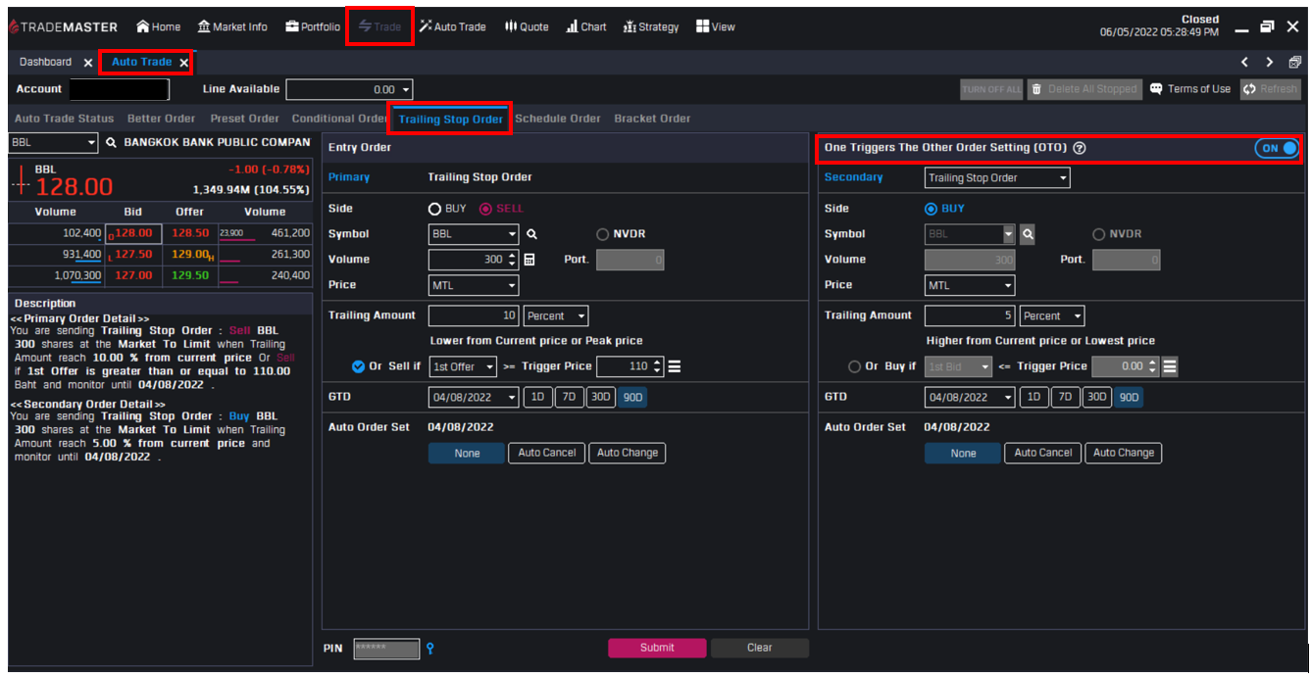The height and width of the screenshot is (678, 1310).
Task: Click the calculator icon beside Volume
Action: pos(529,260)
